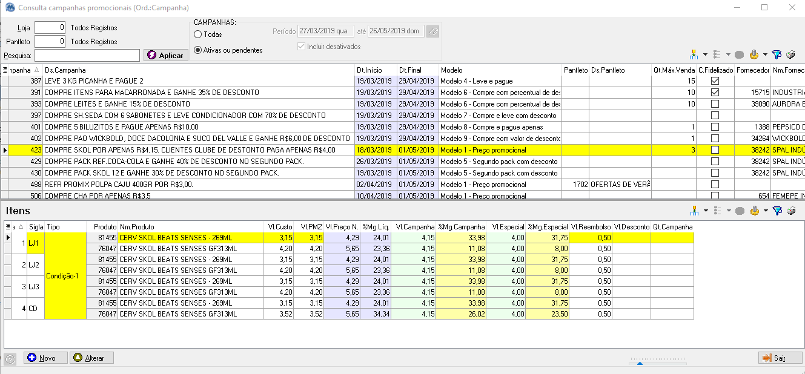Click the help question mark icon at bottom left
The width and height of the screenshot is (805, 374).
(x=10, y=359)
